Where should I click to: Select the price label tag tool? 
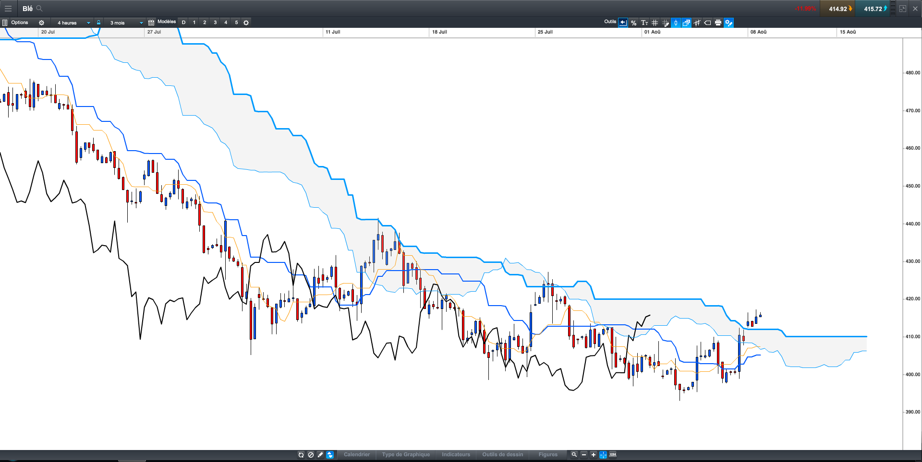[707, 23]
